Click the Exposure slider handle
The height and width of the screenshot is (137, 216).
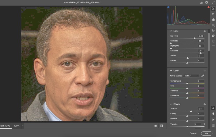[x=194, y=38]
